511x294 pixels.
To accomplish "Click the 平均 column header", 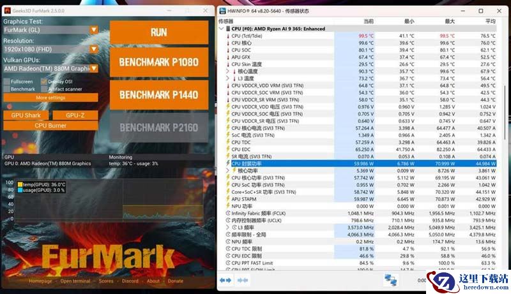I will click(491, 22).
